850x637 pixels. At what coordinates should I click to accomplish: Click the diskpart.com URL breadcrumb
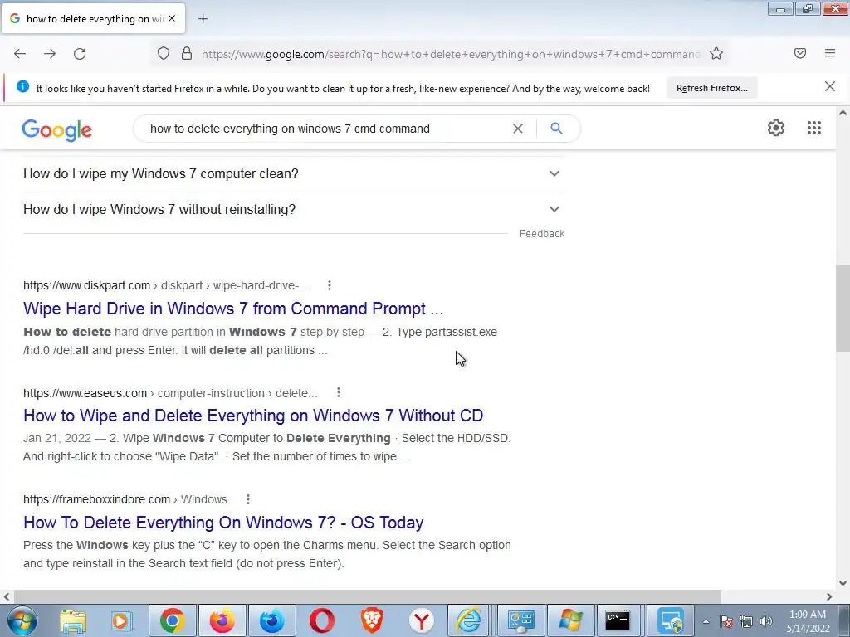165,285
